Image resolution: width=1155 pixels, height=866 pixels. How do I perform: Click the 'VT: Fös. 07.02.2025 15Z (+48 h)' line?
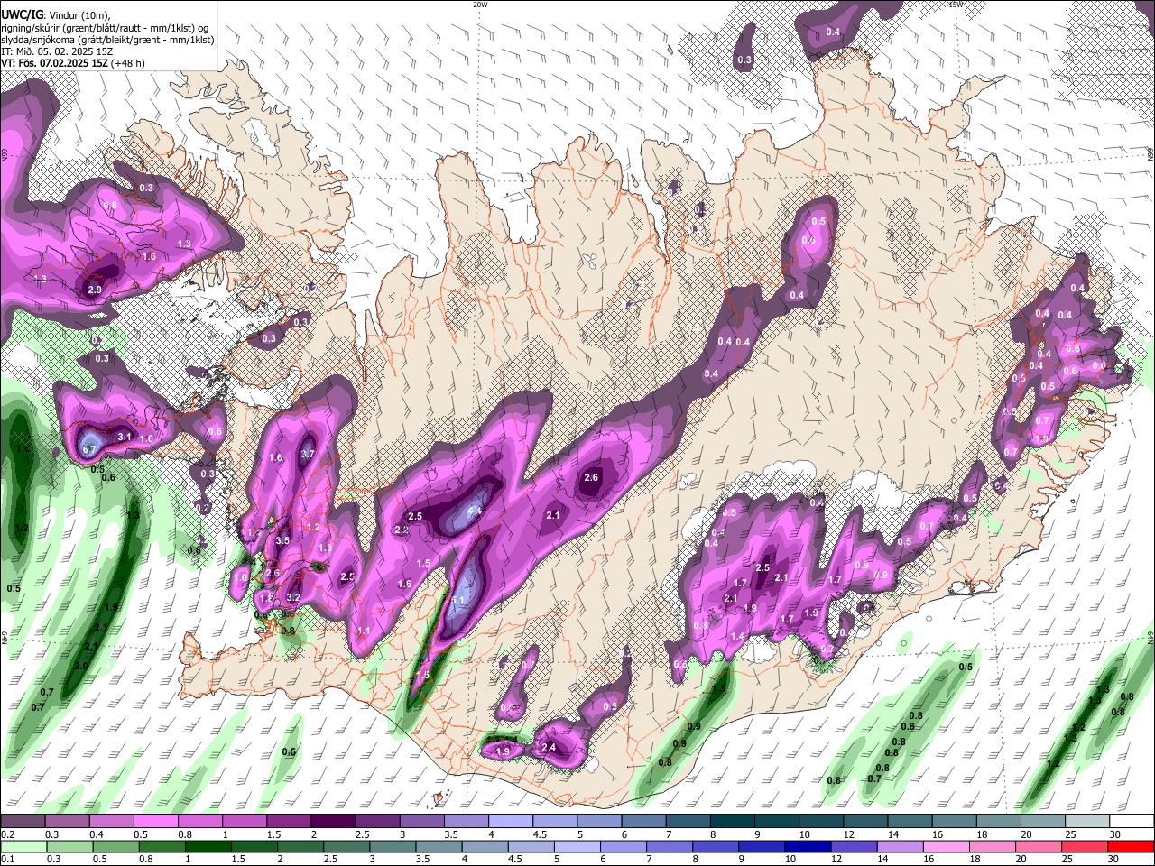tap(73, 63)
